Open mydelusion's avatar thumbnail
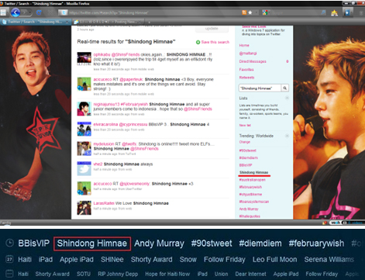 click(84, 148)
